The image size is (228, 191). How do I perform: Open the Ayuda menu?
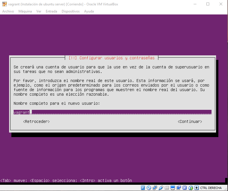[89, 11]
